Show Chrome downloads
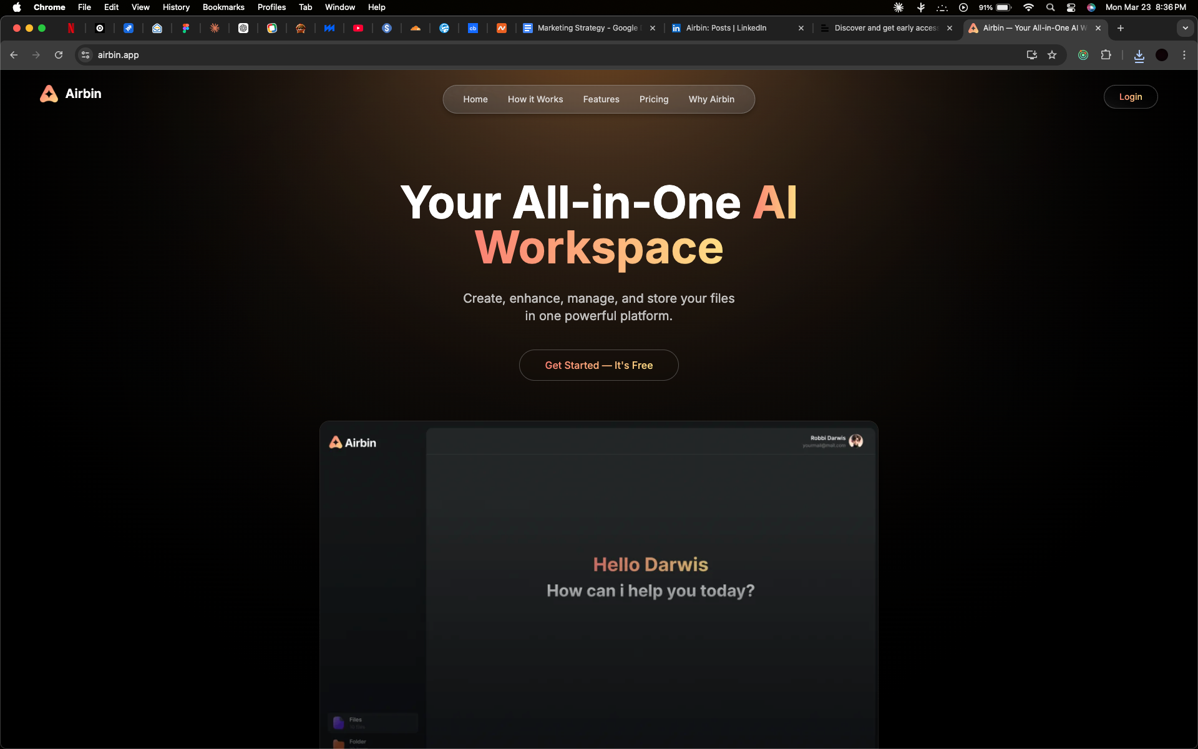This screenshot has height=749, width=1198. coord(1139,55)
